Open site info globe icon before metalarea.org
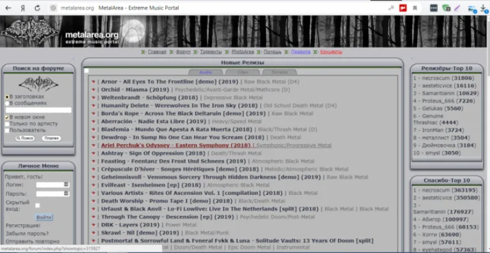Screen dimensions: 490x253 click(x=54, y=8)
